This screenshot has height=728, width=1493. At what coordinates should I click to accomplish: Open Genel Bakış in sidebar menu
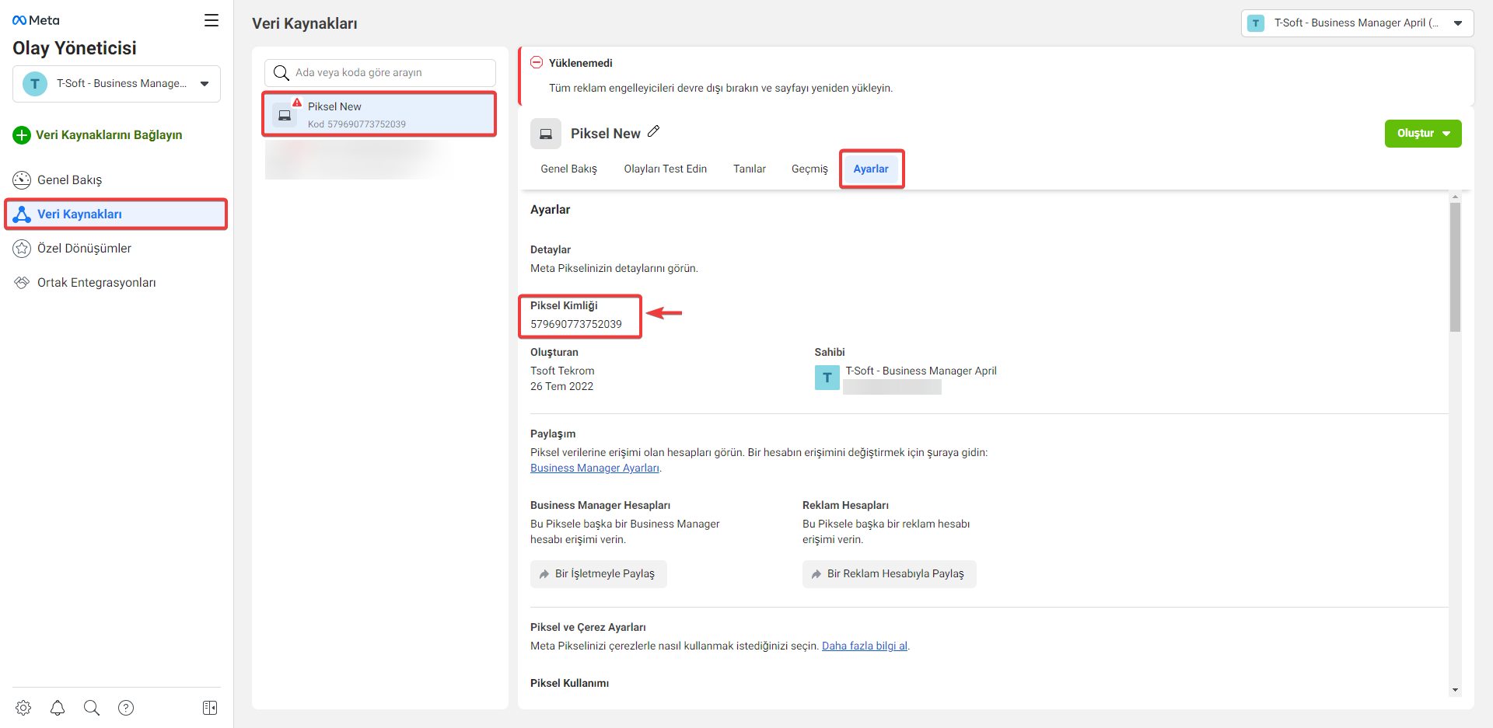117,180
